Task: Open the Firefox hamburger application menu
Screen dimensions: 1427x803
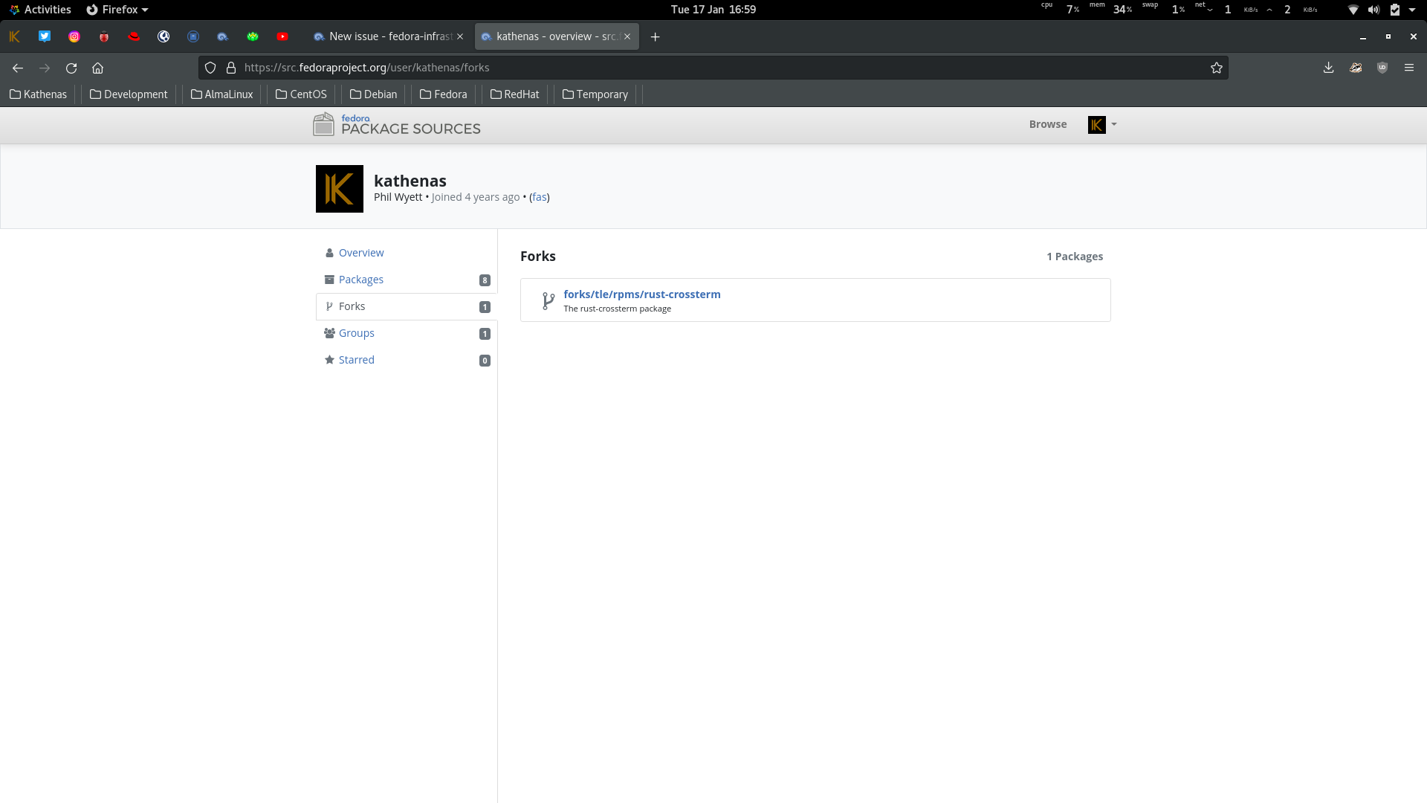Action: [1409, 68]
